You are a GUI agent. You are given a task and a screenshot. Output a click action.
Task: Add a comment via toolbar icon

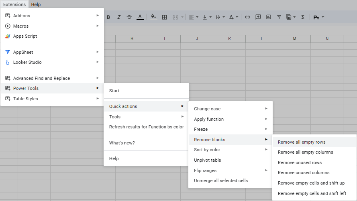258,17
